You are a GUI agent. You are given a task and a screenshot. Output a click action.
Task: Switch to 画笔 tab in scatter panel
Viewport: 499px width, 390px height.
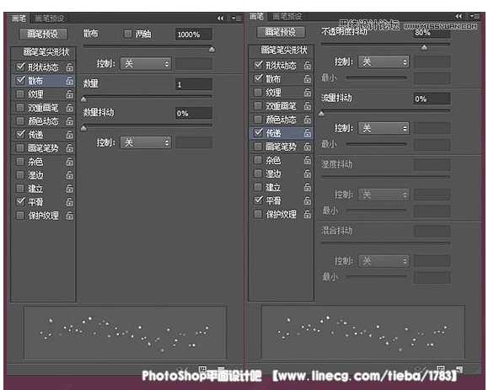(19, 19)
